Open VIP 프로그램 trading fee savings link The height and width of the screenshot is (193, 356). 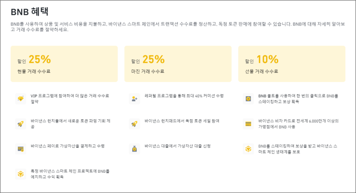[70, 99]
